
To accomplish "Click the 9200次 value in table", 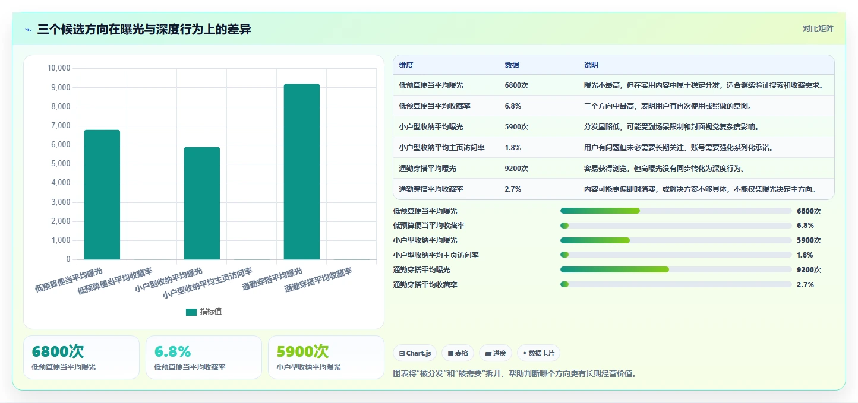I will 516,169.
